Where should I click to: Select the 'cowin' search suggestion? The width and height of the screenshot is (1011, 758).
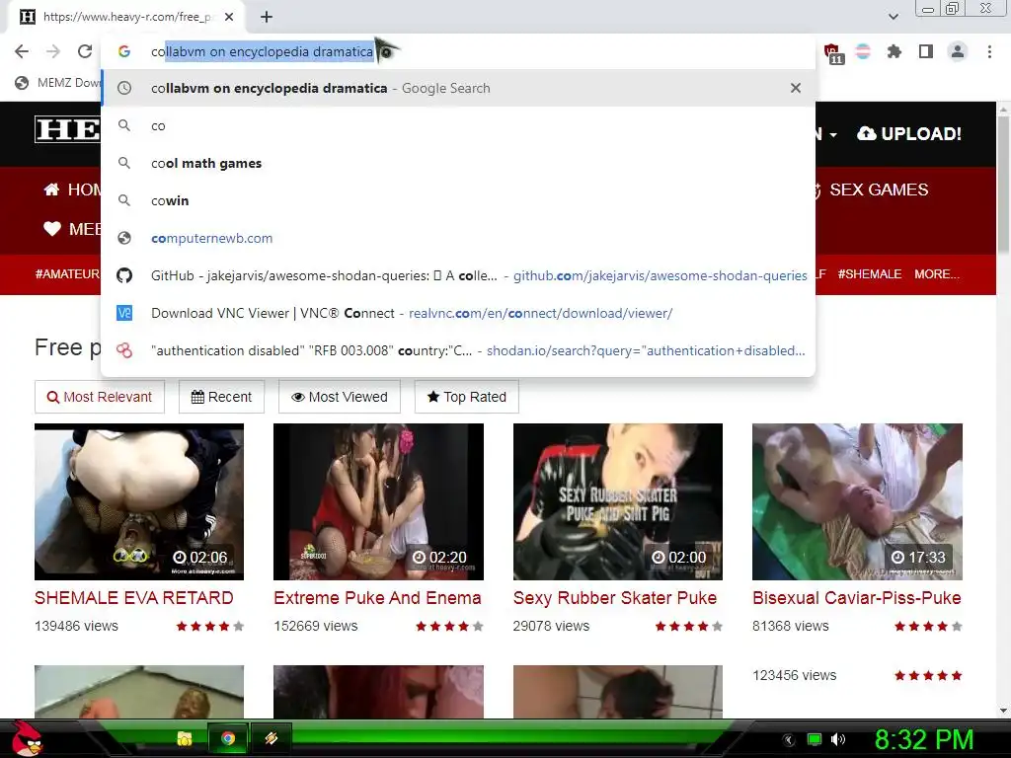point(458,200)
